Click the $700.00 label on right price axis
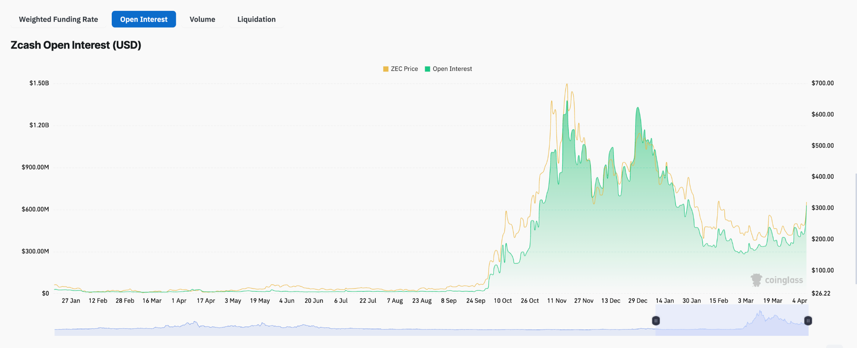857x348 pixels. tap(822, 83)
